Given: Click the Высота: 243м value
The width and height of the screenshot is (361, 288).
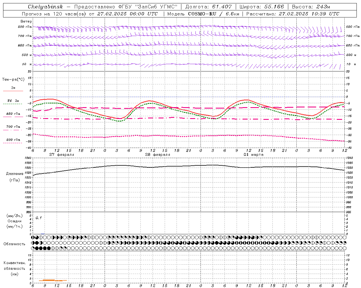Looking at the screenshot, I should (311, 7).
